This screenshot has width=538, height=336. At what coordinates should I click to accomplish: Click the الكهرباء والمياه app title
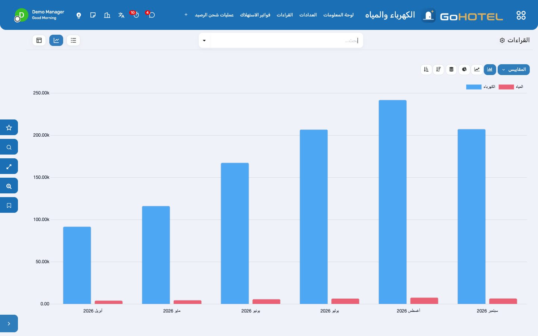tap(390, 15)
